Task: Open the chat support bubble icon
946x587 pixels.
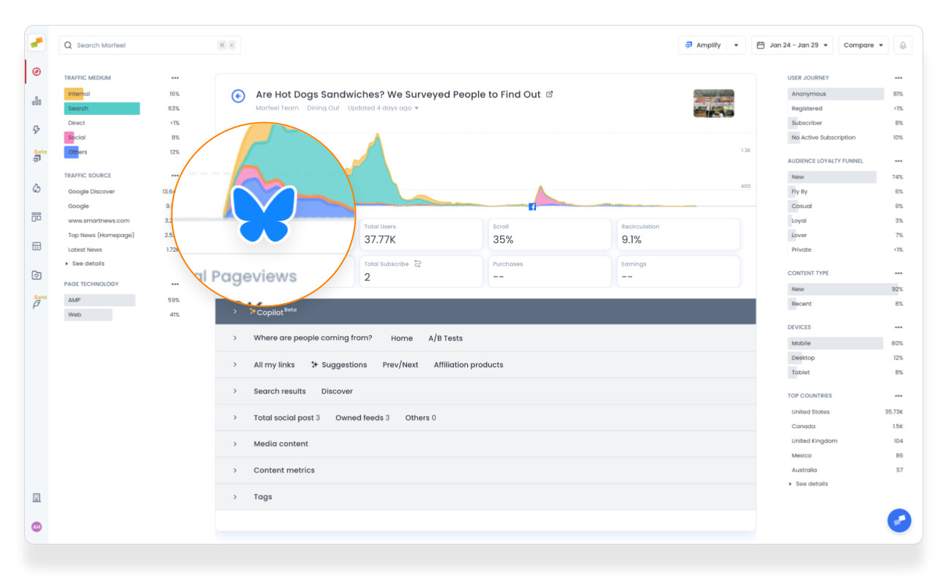Action: click(x=899, y=520)
